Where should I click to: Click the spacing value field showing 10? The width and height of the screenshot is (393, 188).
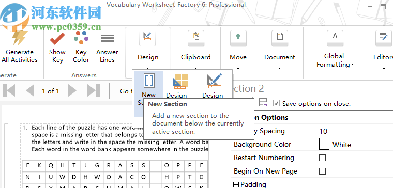pyautogui.click(x=354, y=131)
